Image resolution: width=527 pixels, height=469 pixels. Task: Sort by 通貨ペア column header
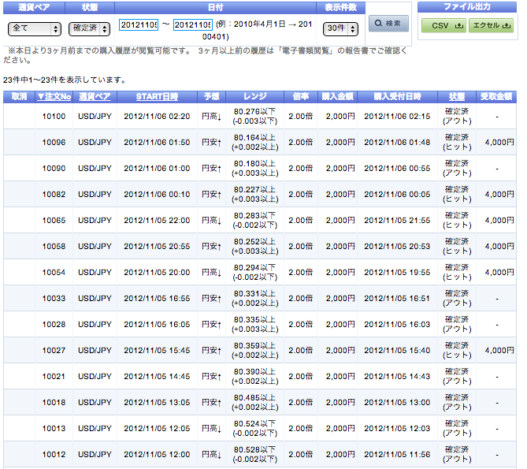(x=95, y=97)
